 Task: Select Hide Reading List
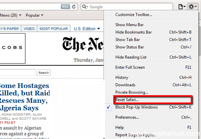[156, 57]
